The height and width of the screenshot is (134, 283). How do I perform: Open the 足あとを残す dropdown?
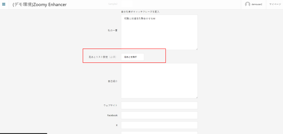pyautogui.click(x=132, y=57)
